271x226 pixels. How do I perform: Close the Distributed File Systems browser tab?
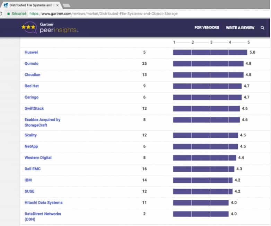58,5
